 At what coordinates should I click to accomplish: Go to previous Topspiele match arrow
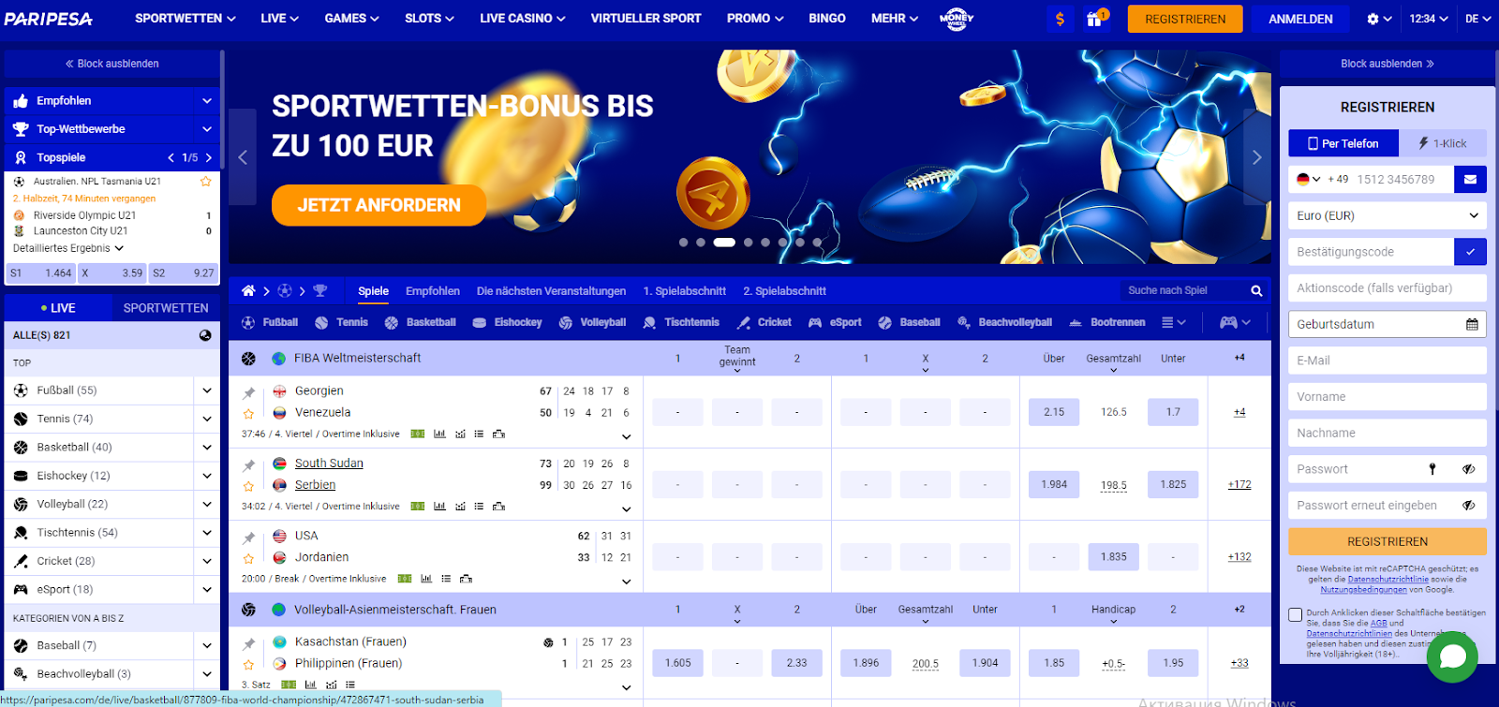click(171, 158)
